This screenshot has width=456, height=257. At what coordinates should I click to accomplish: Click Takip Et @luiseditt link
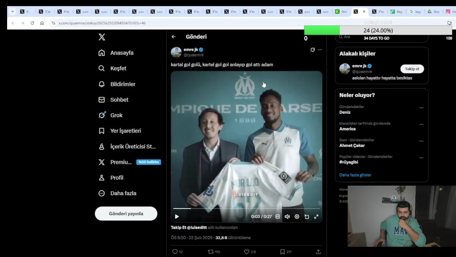point(188,227)
